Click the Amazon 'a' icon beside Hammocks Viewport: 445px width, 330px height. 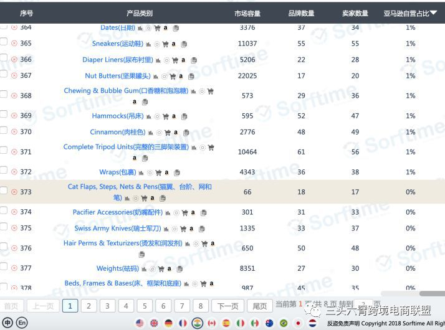(x=174, y=116)
